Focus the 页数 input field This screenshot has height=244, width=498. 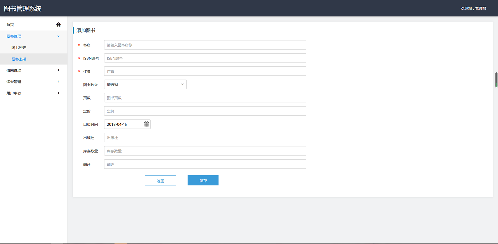coord(205,98)
